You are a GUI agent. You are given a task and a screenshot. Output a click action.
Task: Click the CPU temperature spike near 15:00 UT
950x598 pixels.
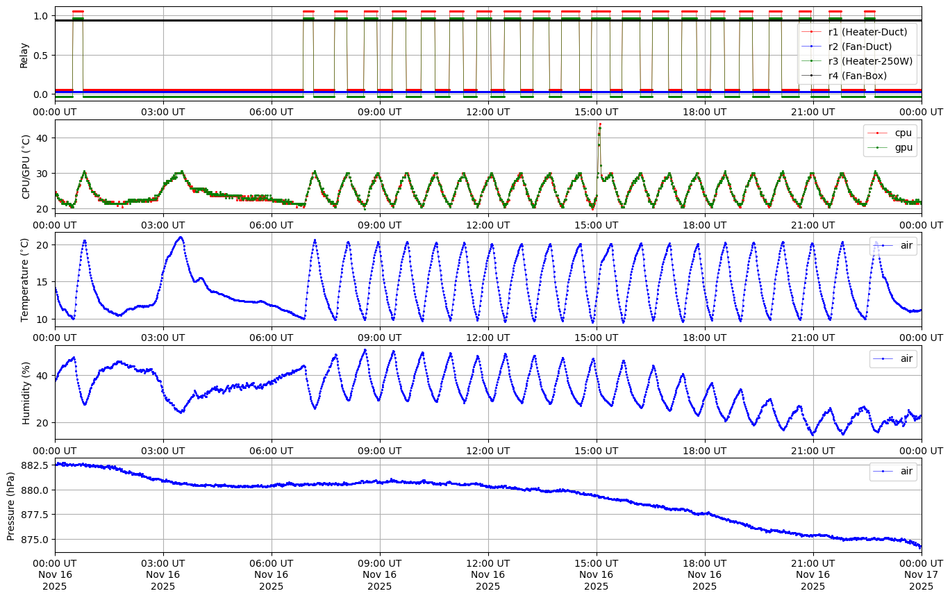(x=599, y=126)
